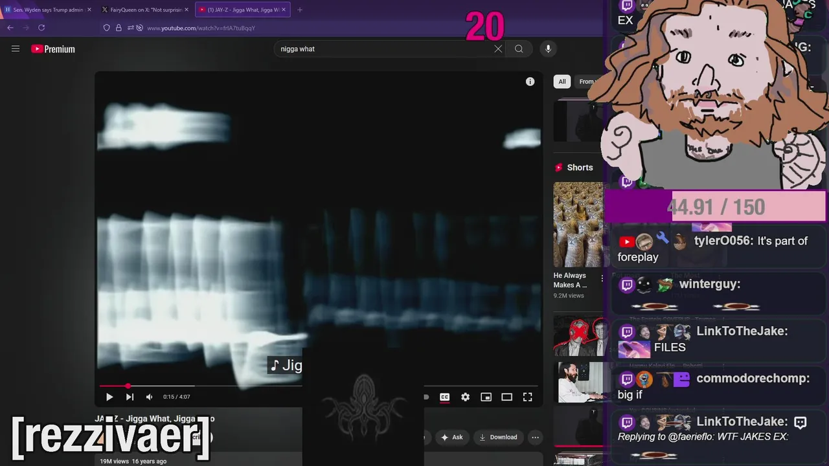Close the JAY-Z YouTube tab
Viewport: 829px width, 466px height.
(x=283, y=10)
